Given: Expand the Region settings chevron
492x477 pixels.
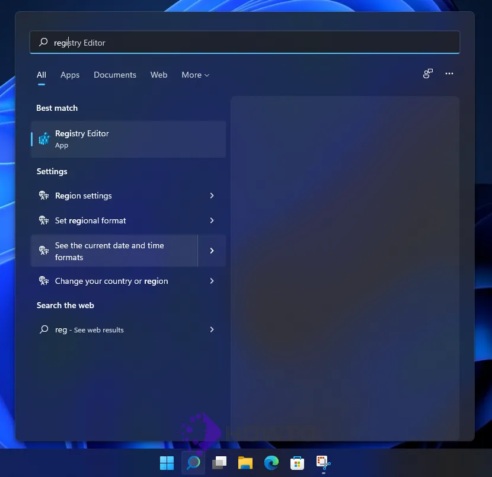Looking at the screenshot, I should coord(212,196).
